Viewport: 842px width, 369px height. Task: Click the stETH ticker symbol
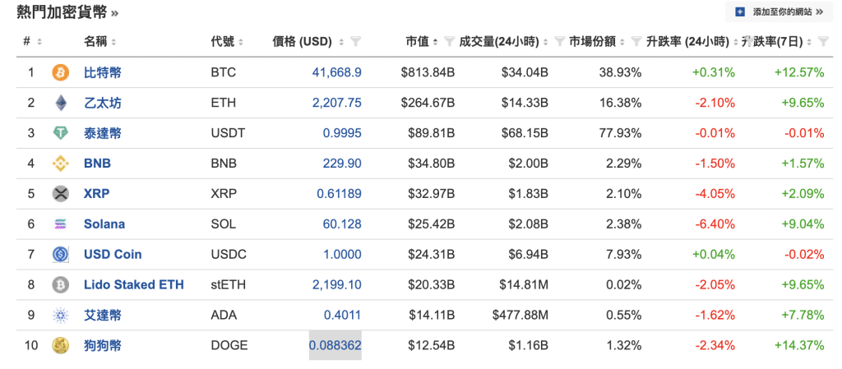click(x=229, y=285)
